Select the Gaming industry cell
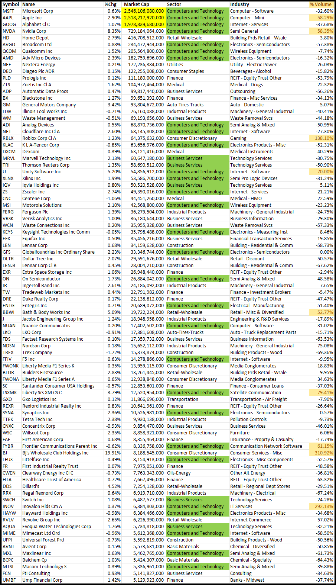Screen dimensions: 336x585 [x=238, y=138]
